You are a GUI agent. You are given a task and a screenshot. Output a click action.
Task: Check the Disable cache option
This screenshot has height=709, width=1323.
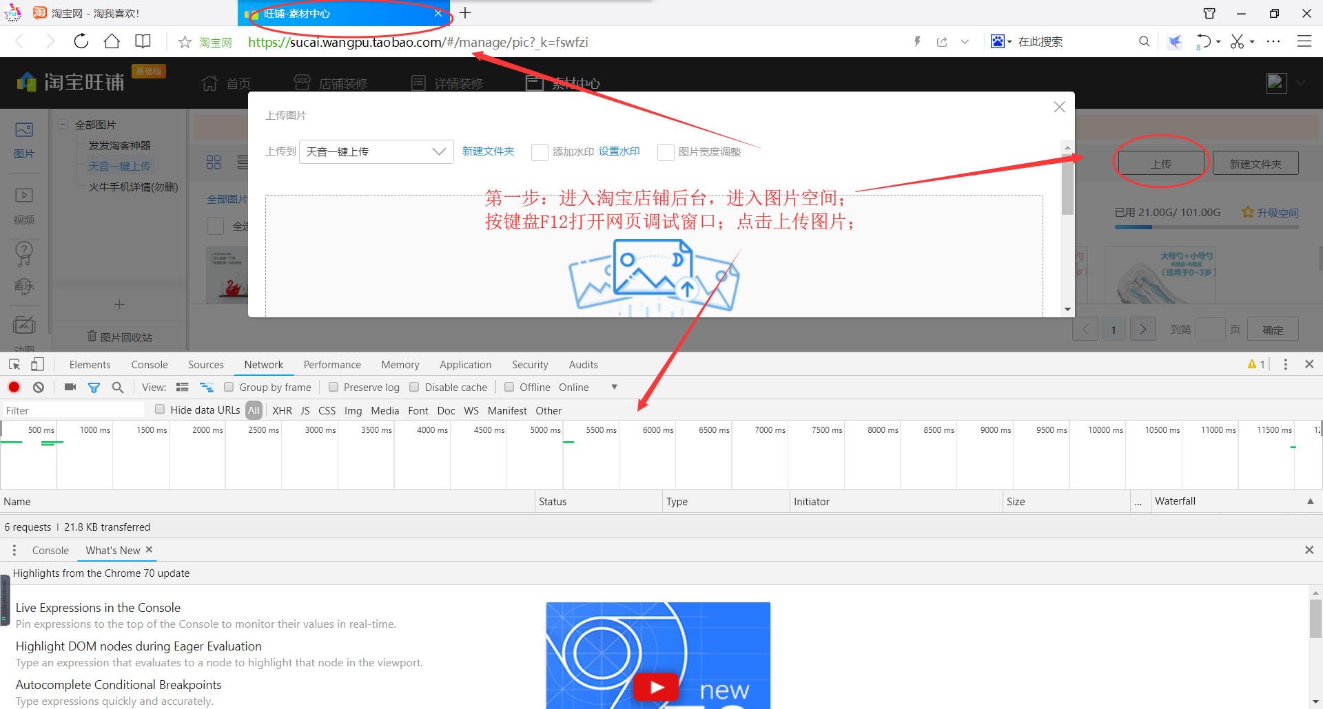[x=415, y=388]
